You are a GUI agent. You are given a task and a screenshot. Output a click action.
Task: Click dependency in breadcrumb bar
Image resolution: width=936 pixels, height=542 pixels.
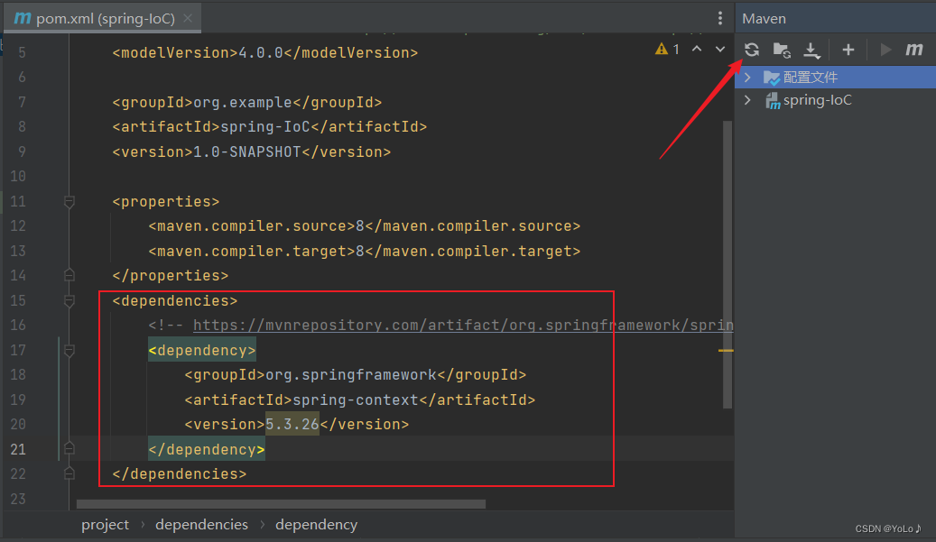click(x=317, y=525)
